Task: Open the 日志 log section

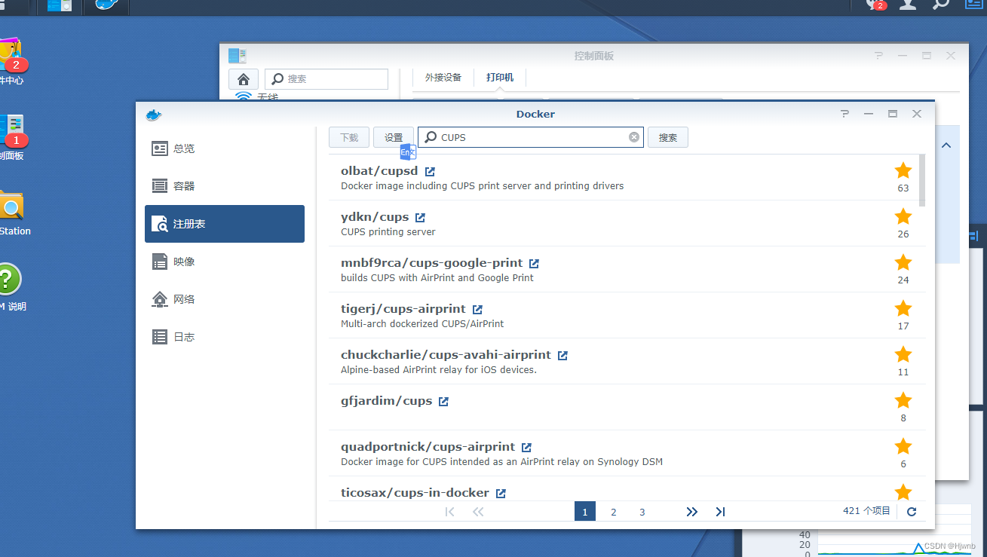Action: 225,337
